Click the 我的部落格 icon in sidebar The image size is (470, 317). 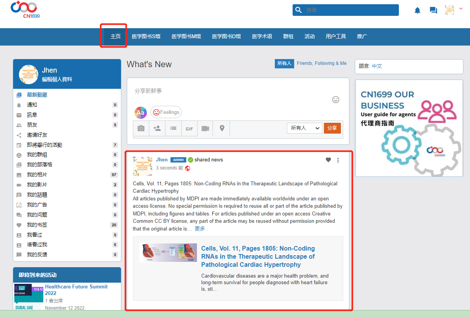tap(19, 165)
